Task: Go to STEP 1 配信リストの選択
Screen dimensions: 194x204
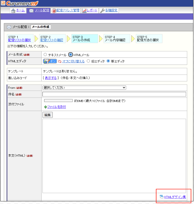Action: tap(19, 40)
